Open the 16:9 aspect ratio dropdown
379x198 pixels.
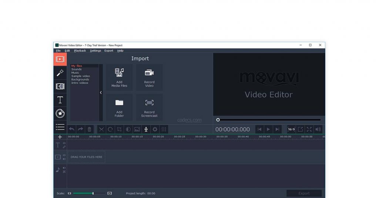[x=291, y=129]
